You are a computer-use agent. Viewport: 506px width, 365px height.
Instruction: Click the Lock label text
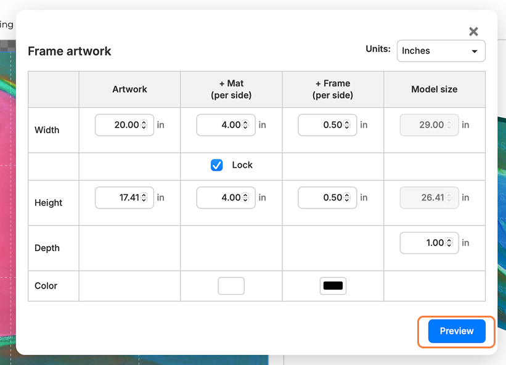[242, 165]
